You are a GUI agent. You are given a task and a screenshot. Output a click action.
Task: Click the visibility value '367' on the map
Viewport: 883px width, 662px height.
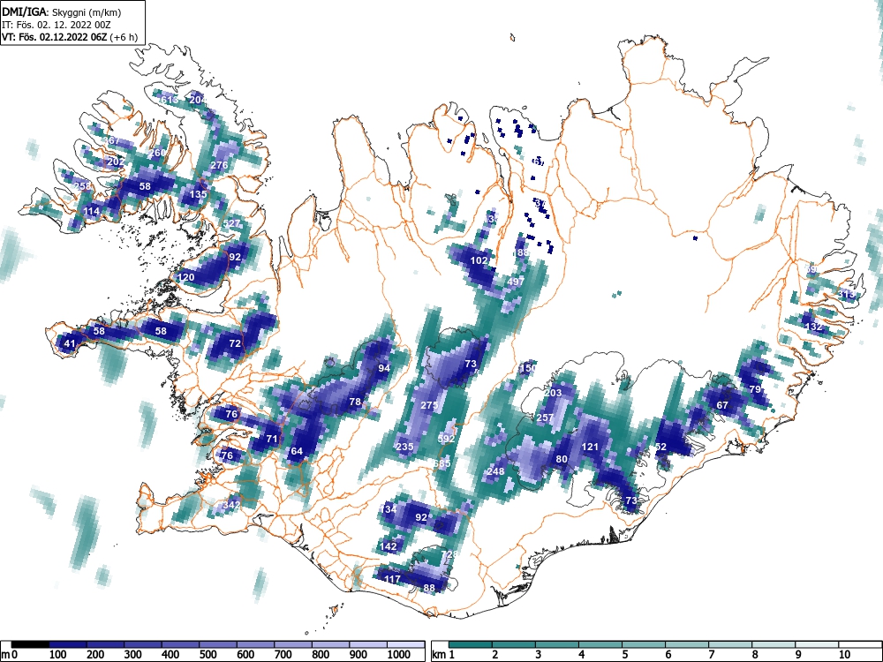110,140
